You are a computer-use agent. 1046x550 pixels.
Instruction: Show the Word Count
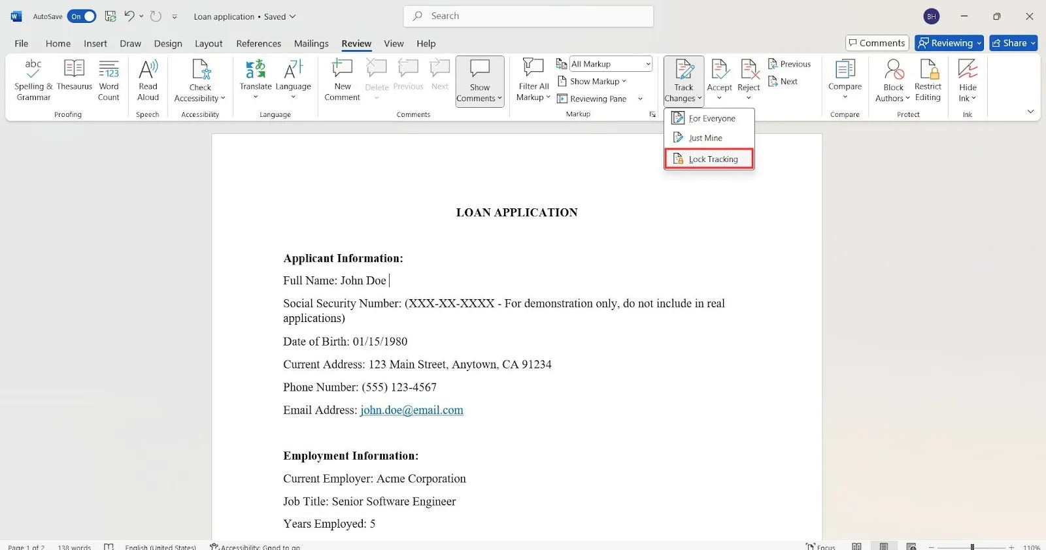[x=109, y=80]
